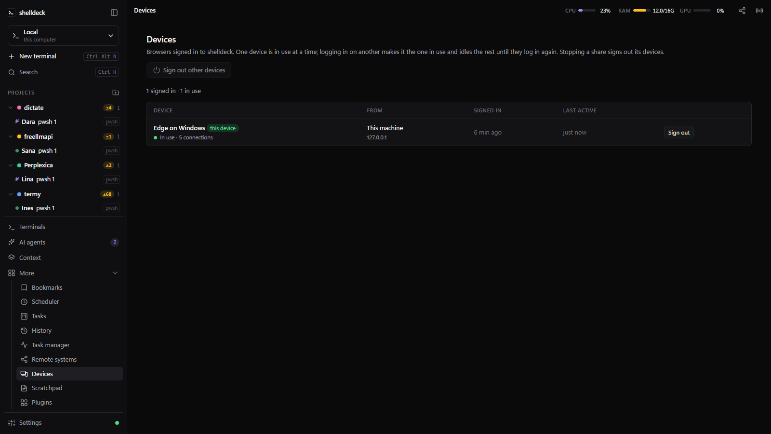Image resolution: width=771 pixels, height=434 pixels.
Task: Click '1 signed in · 1 in use' text
Action: 174,91
